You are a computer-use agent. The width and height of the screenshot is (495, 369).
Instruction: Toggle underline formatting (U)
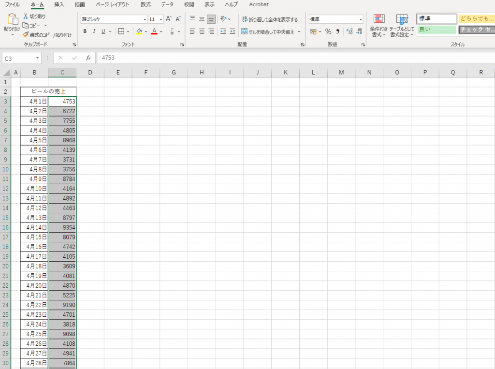(103, 31)
